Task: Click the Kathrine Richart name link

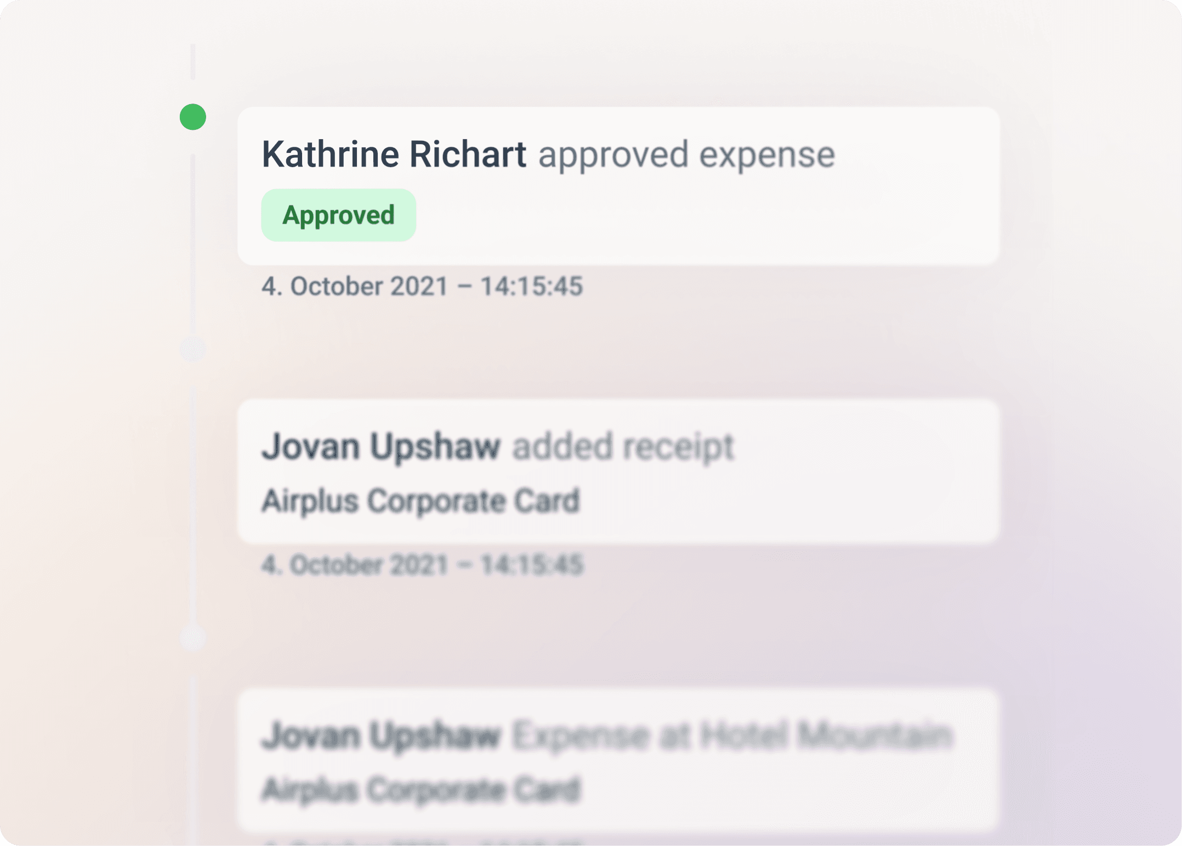Action: (x=394, y=154)
